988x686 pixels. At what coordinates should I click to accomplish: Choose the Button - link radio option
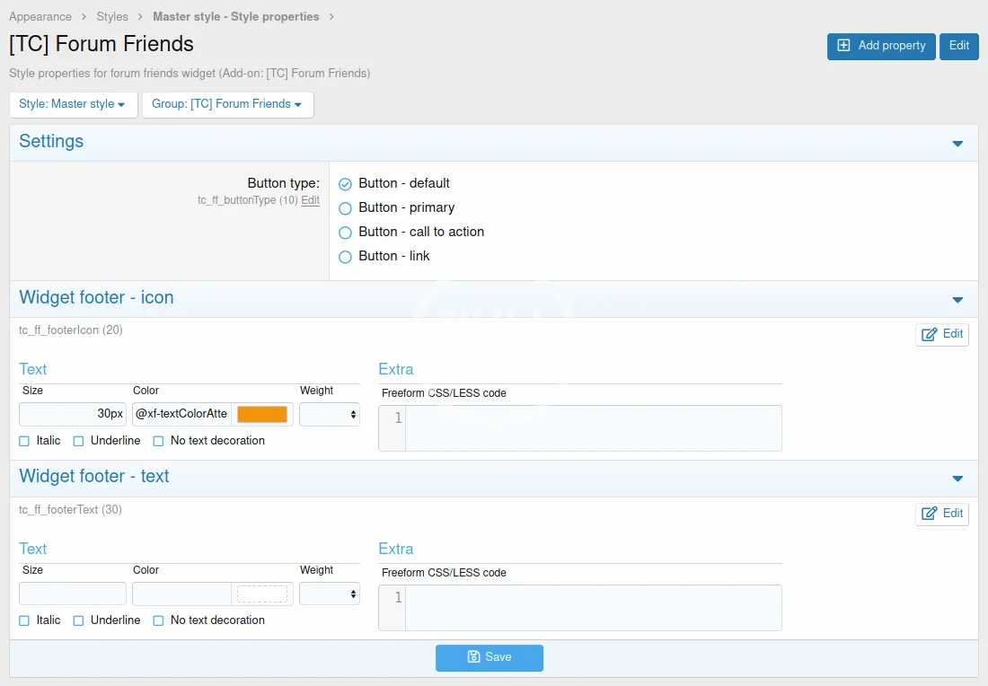click(345, 257)
